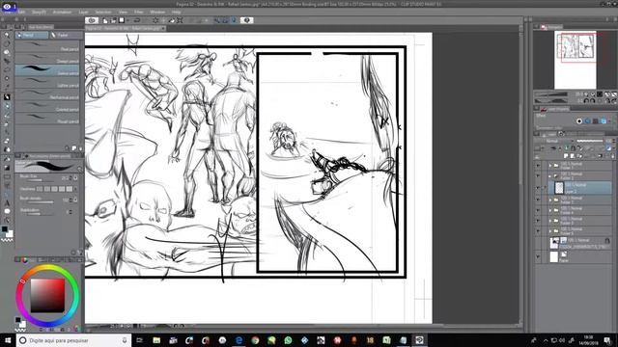
Task: Switch to the Pastel sub tool tab
Action: [66, 35]
